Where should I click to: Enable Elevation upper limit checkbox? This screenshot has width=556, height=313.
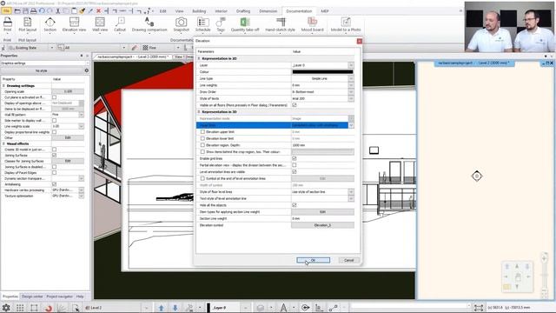[x=202, y=131]
